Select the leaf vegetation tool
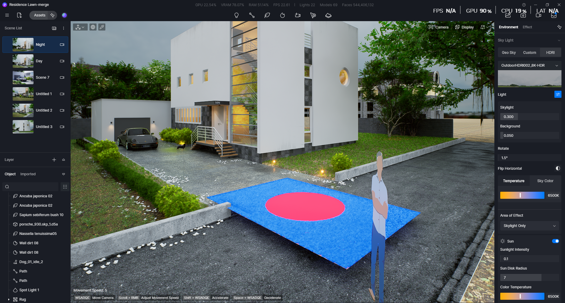The width and height of the screenshot is (565, 303). click(x=267, y=15)
